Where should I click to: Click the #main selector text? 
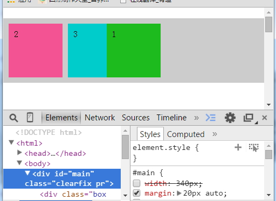(143, 173)
